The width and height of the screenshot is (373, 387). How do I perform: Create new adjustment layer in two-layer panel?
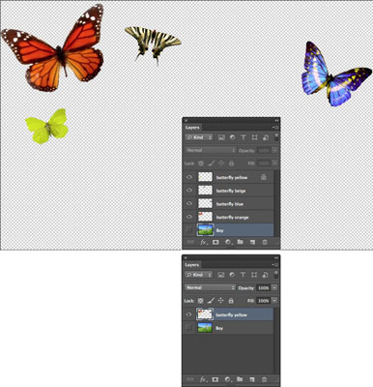coord(228,379)
